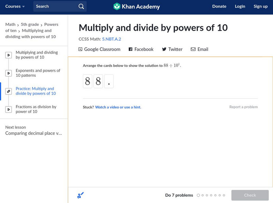Share via Facebook text link
The width and height of the screenshot is (273, 203).
[144, 49]
